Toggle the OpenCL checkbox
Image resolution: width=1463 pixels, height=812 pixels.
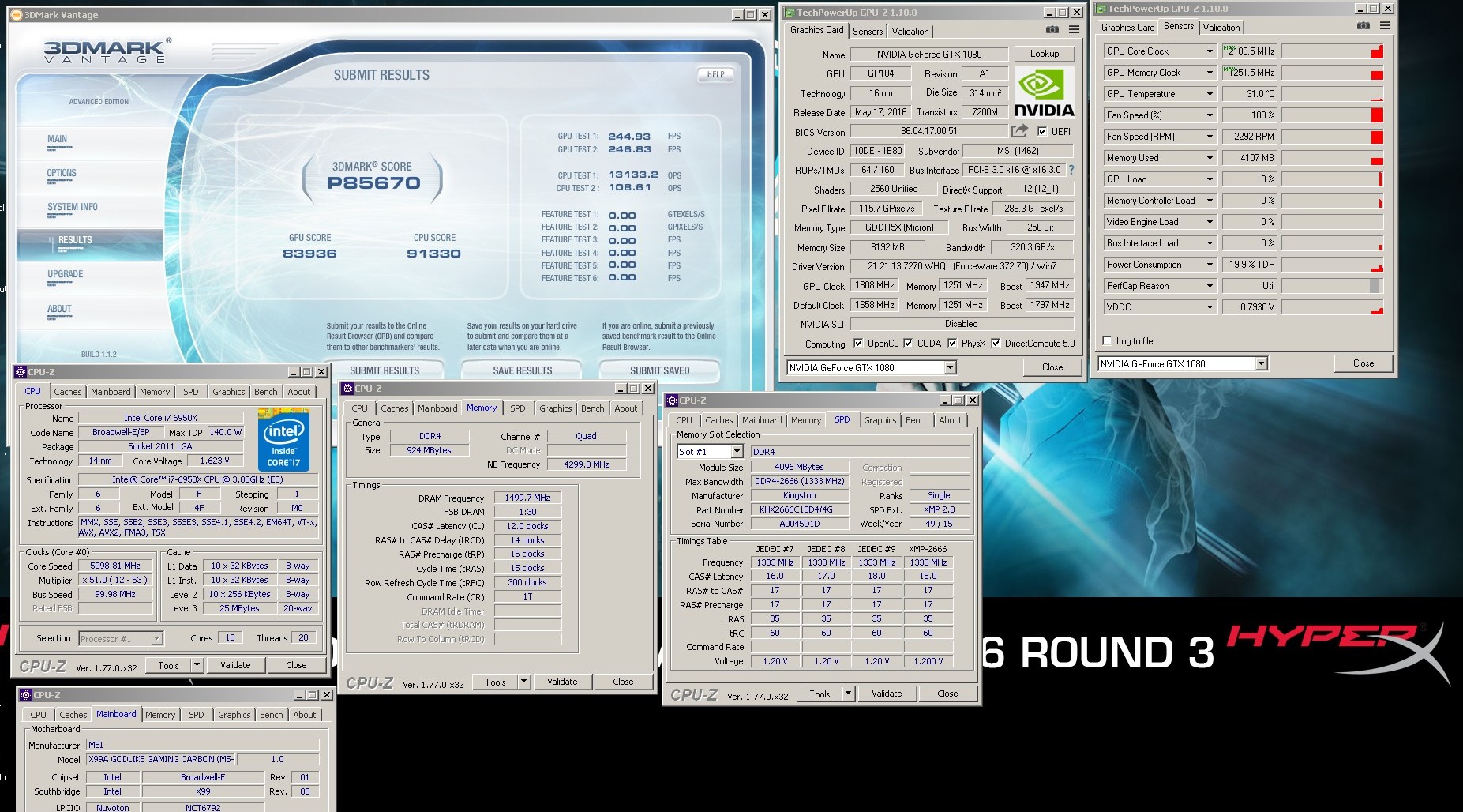[x=858, y=344]
